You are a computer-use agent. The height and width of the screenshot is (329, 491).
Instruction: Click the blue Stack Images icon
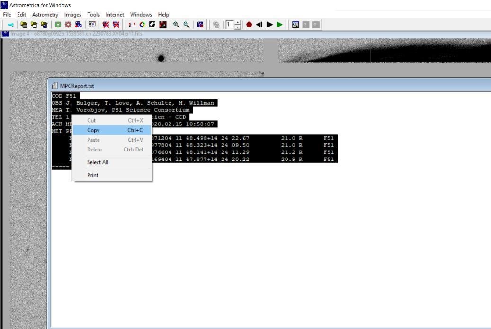pyautogui.click(x=78, y=25)
